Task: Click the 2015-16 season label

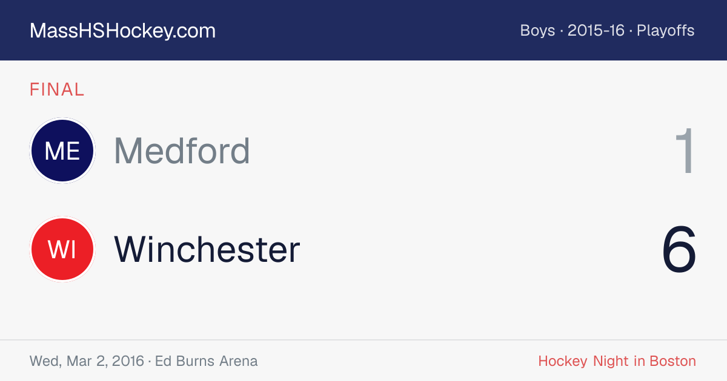Action: coord(596,30)
